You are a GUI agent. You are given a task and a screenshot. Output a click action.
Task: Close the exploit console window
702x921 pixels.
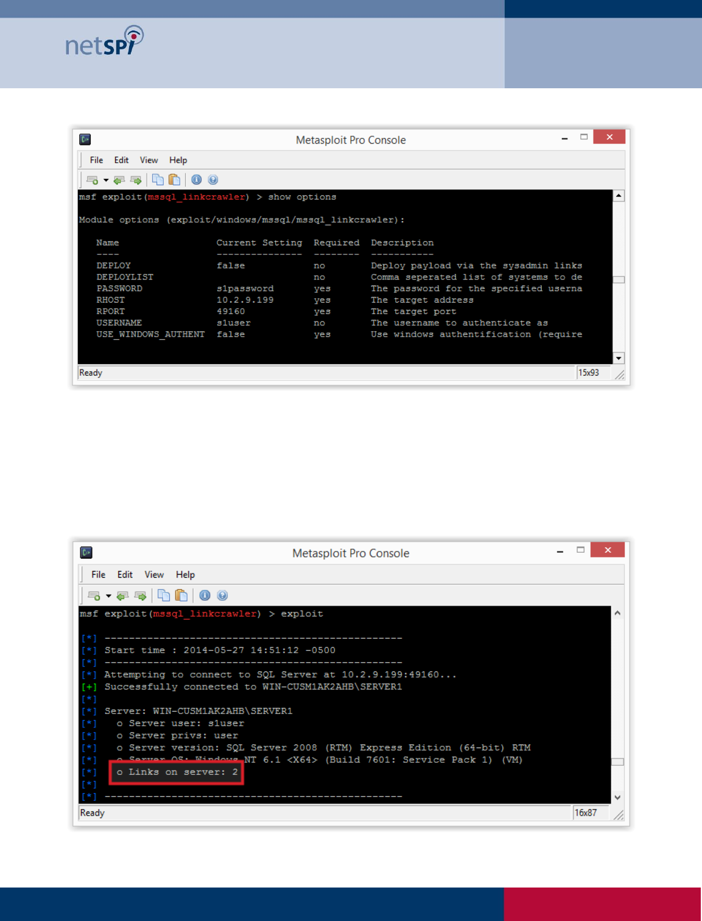pos(608,550)
